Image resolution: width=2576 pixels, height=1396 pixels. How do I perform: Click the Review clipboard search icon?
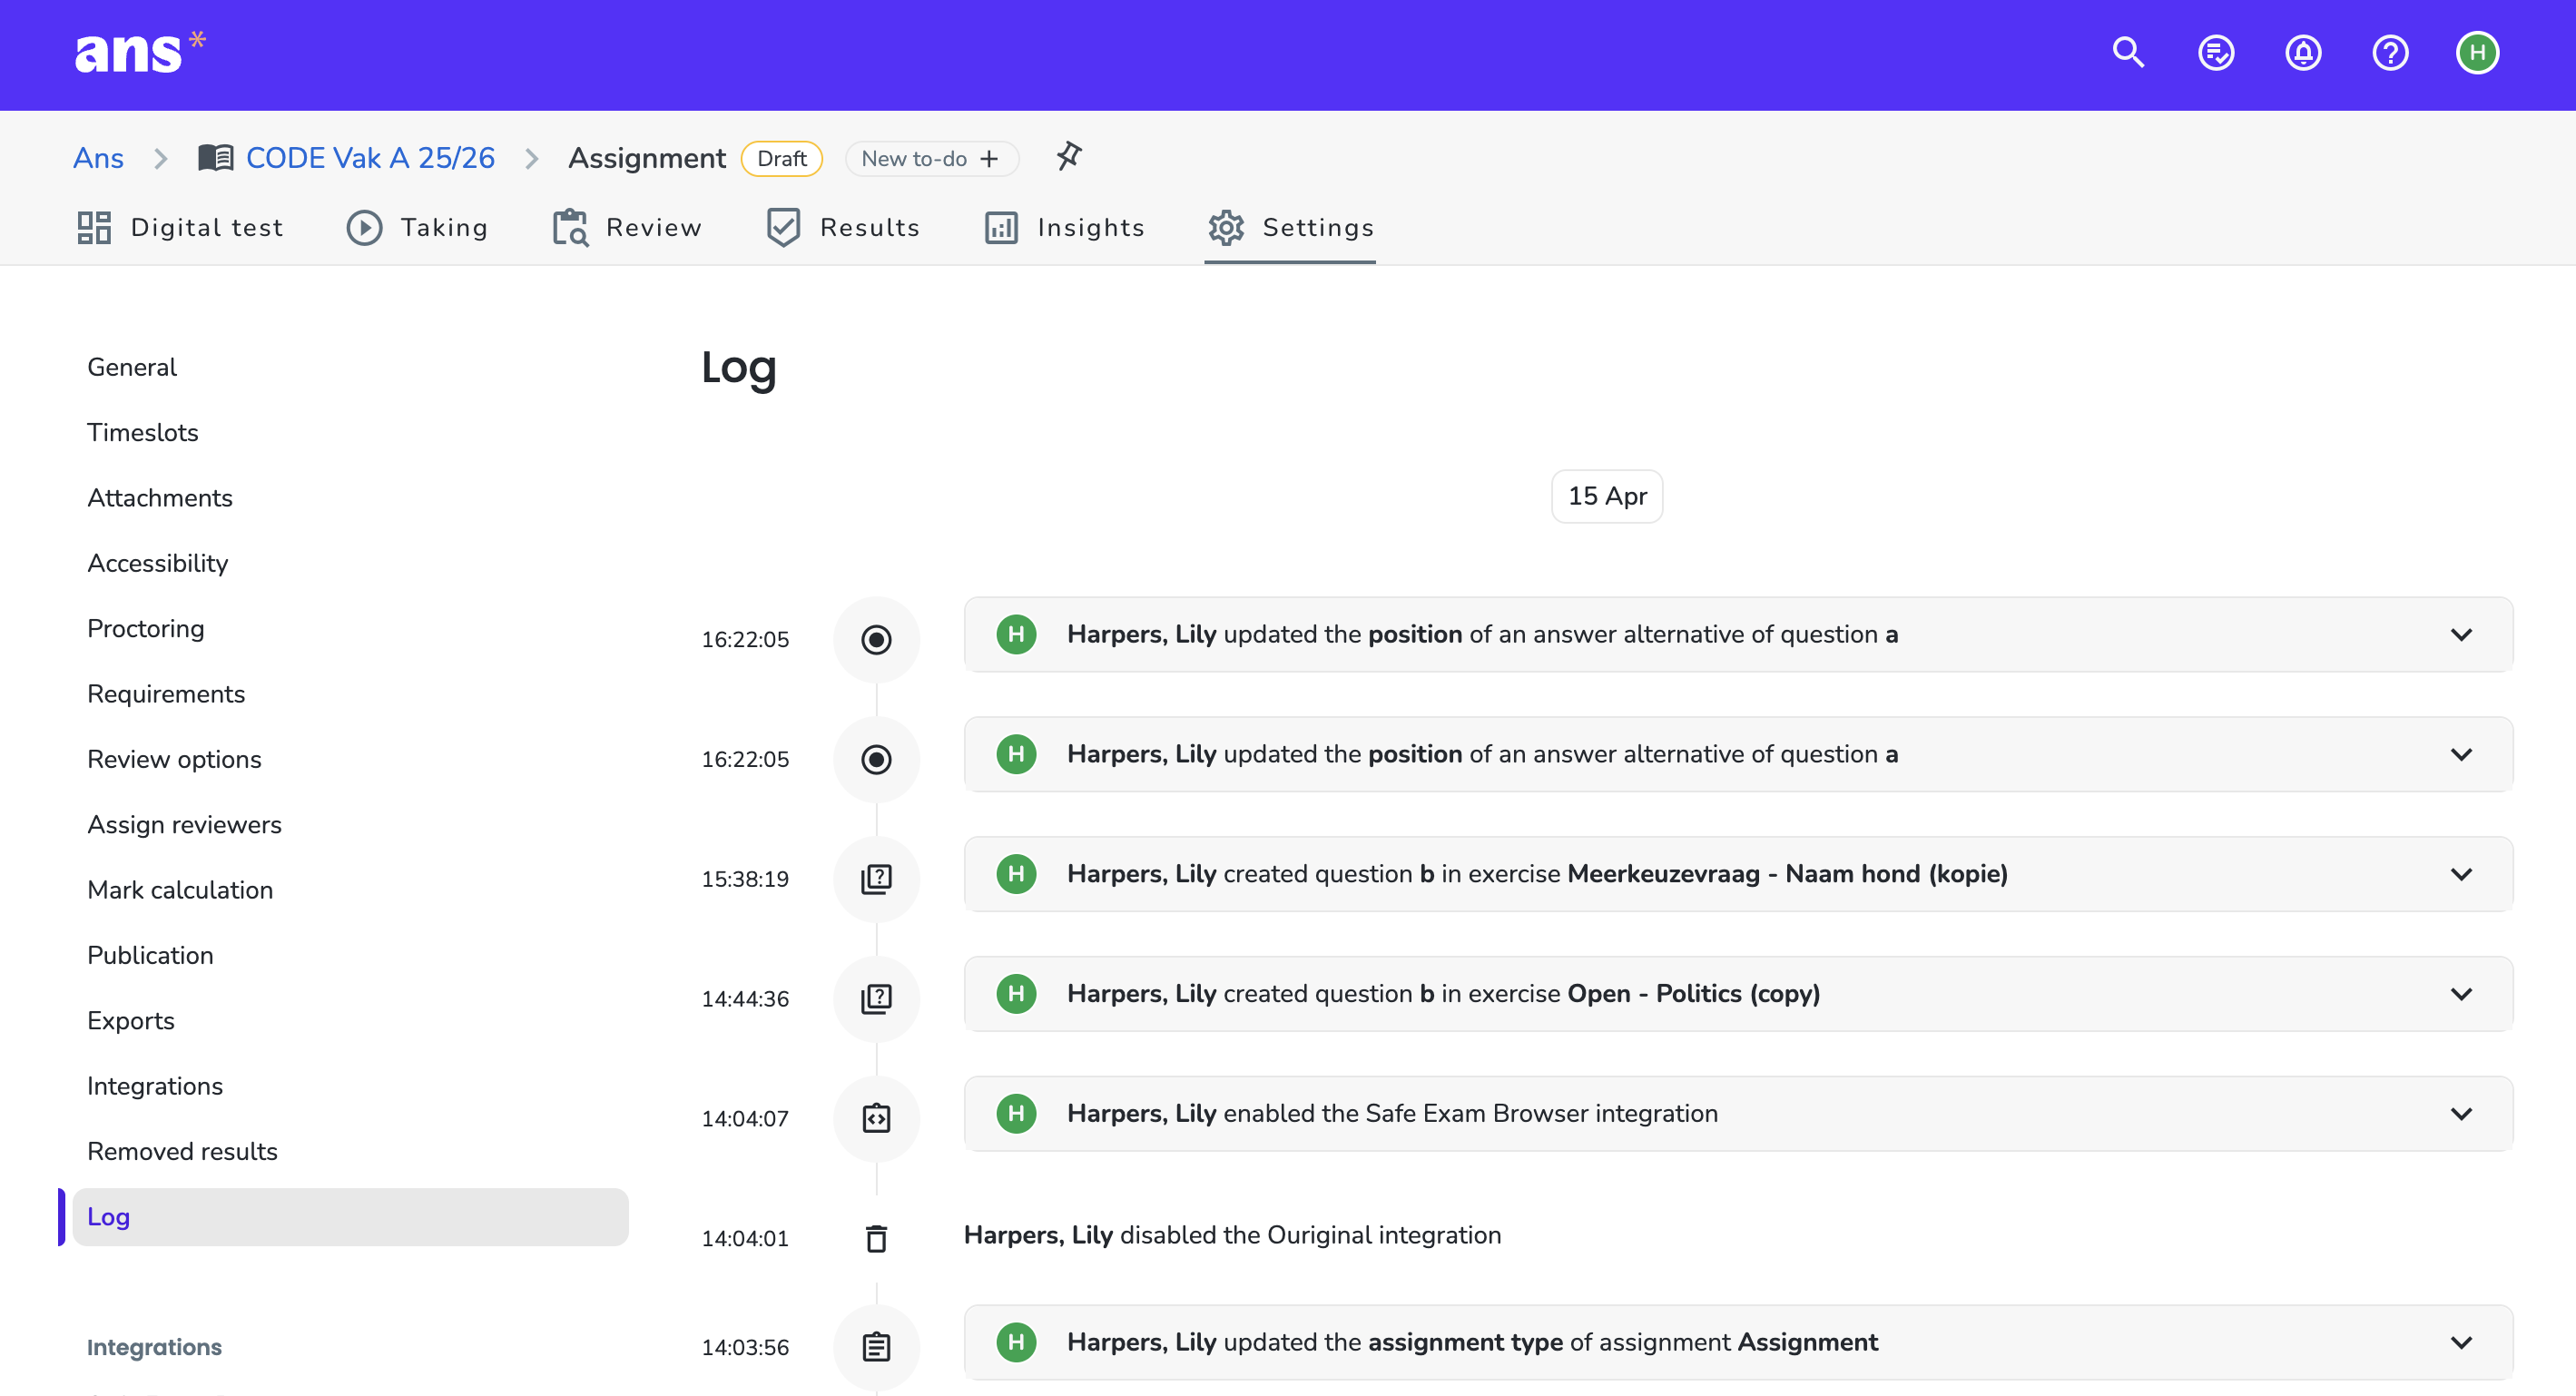point(570,228)
